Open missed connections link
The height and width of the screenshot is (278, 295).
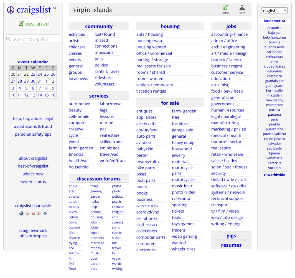pos(106,43)
